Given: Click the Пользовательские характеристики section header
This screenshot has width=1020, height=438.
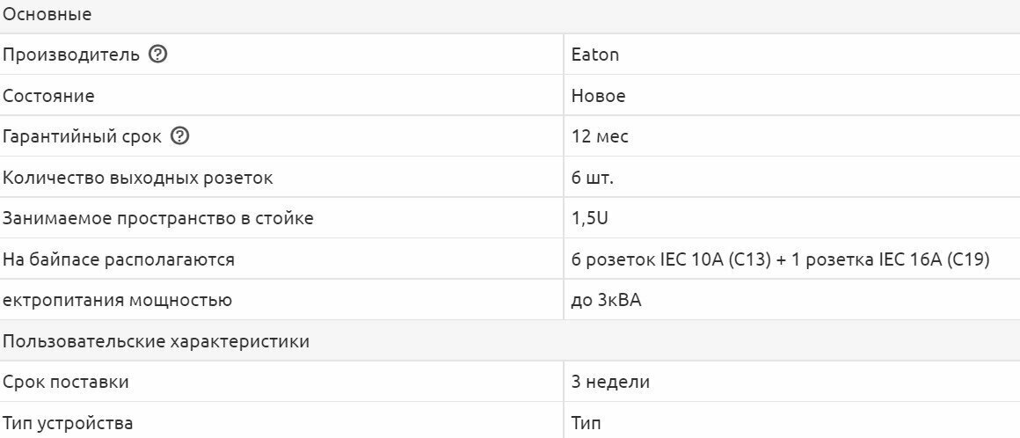Looking at the screenshot, I should (x=156, y=341).
